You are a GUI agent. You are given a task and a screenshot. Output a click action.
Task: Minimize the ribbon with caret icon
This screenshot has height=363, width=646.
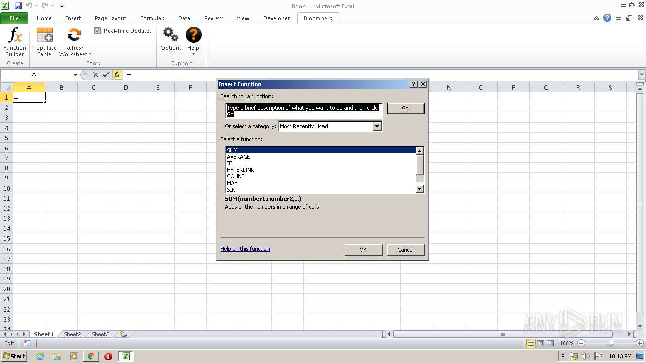[597, 18]
